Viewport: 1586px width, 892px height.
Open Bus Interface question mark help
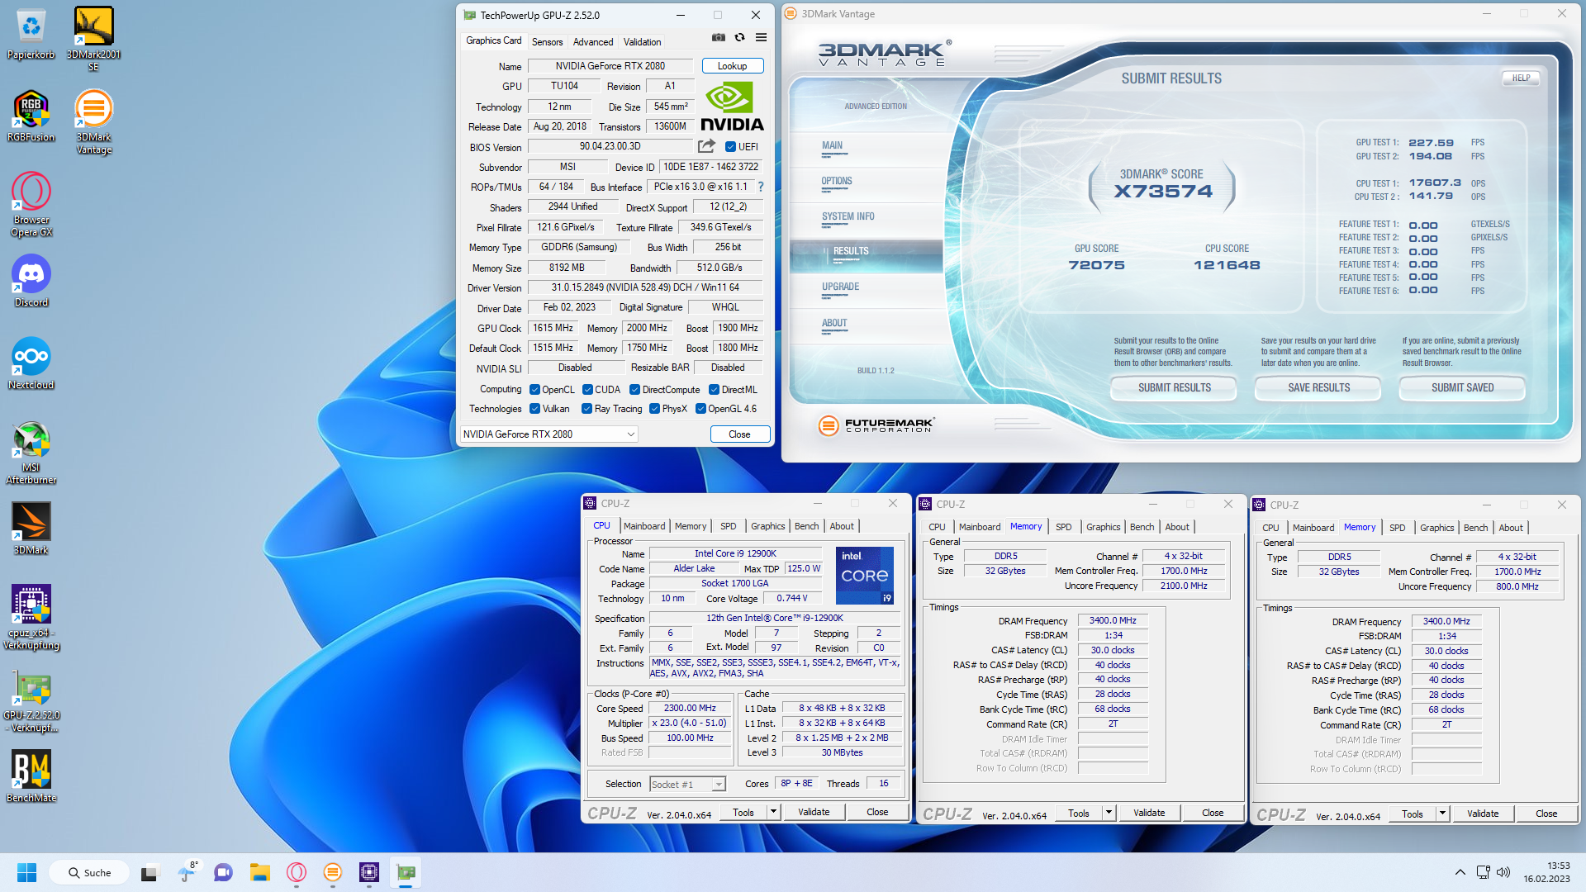coord(761,187)
